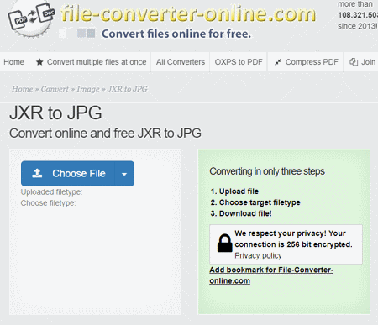This screenshot has height=325, width=378.
Task: Follow the Home breadcrumb link
Action: point(22,89)
